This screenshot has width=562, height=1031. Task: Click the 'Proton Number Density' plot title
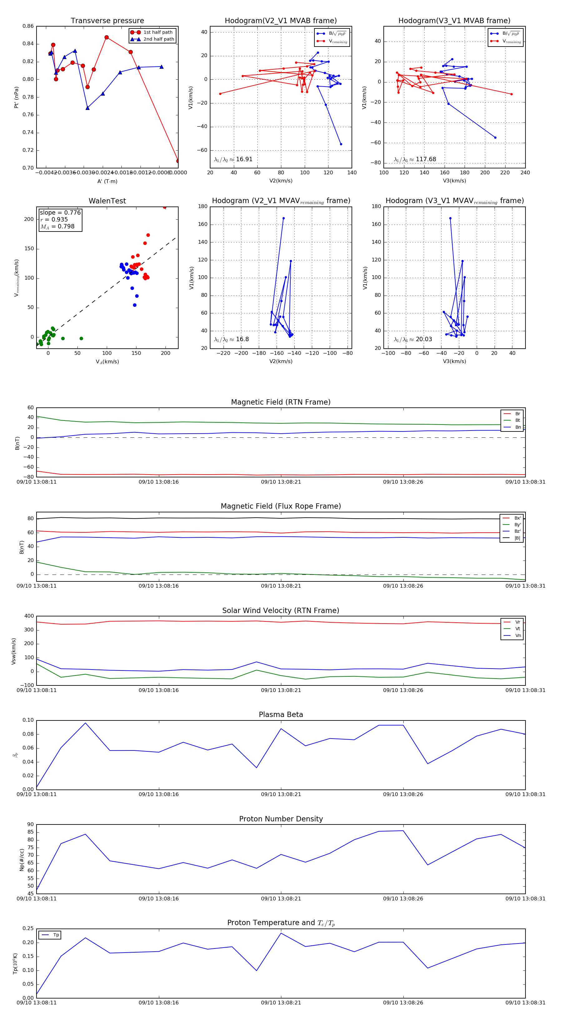point(281,819)
